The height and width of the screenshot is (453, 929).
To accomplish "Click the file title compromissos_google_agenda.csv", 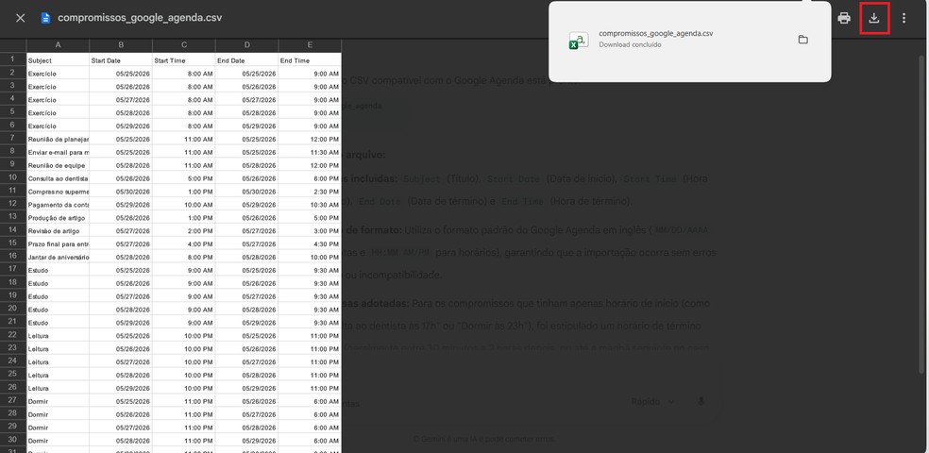I will tap(140, 18).
